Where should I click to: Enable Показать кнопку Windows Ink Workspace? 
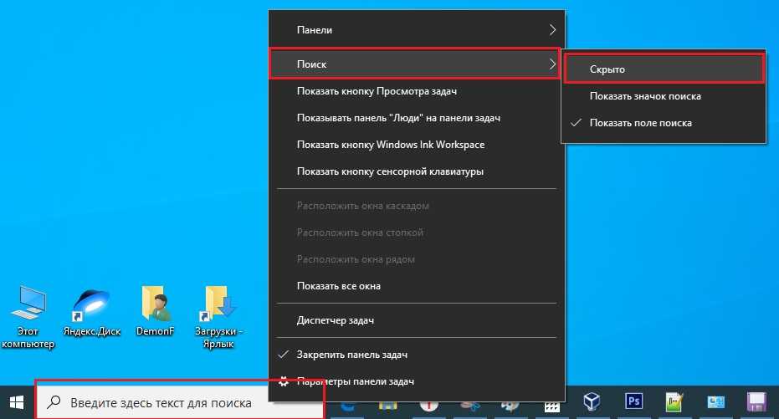[x=390, y=145]
